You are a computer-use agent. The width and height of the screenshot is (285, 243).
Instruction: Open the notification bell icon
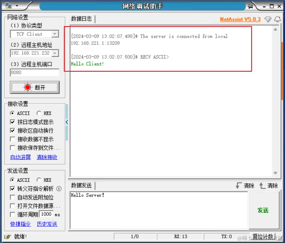click(x=278, y=19)
